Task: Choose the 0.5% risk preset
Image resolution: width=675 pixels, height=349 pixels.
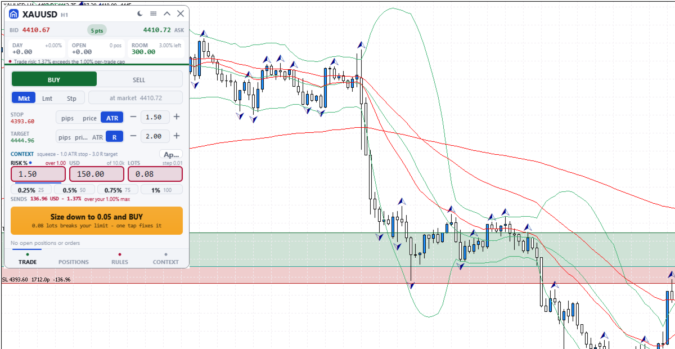Action: (x=75, y=190)
